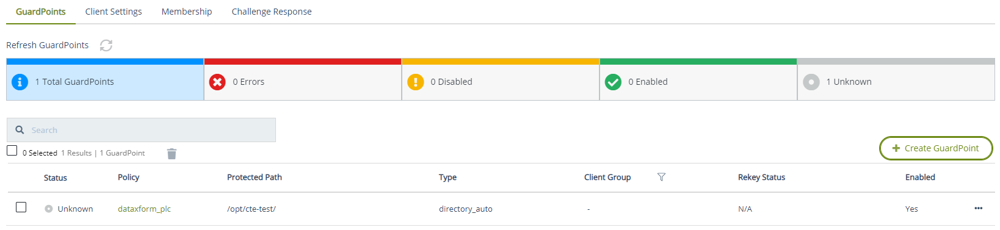Click the magnifier icon in Search box
1000x230 pixels.
click(20, 130)
